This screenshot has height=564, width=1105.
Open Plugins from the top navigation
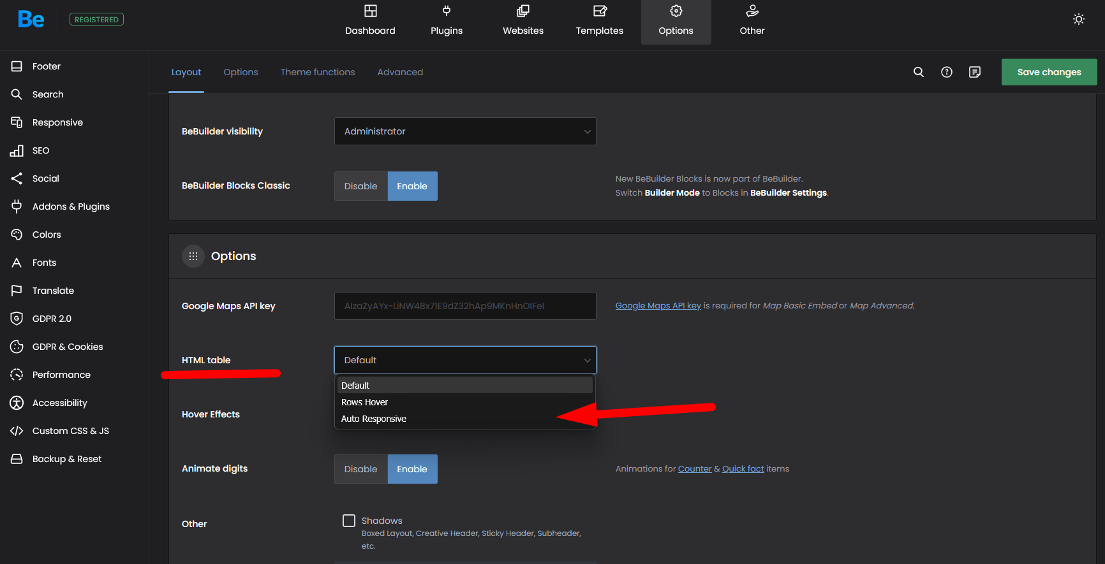[446, 22]
